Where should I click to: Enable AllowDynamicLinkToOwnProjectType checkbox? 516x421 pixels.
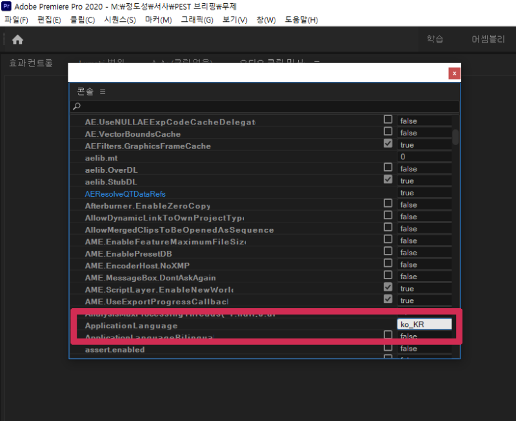pos(388,215)
